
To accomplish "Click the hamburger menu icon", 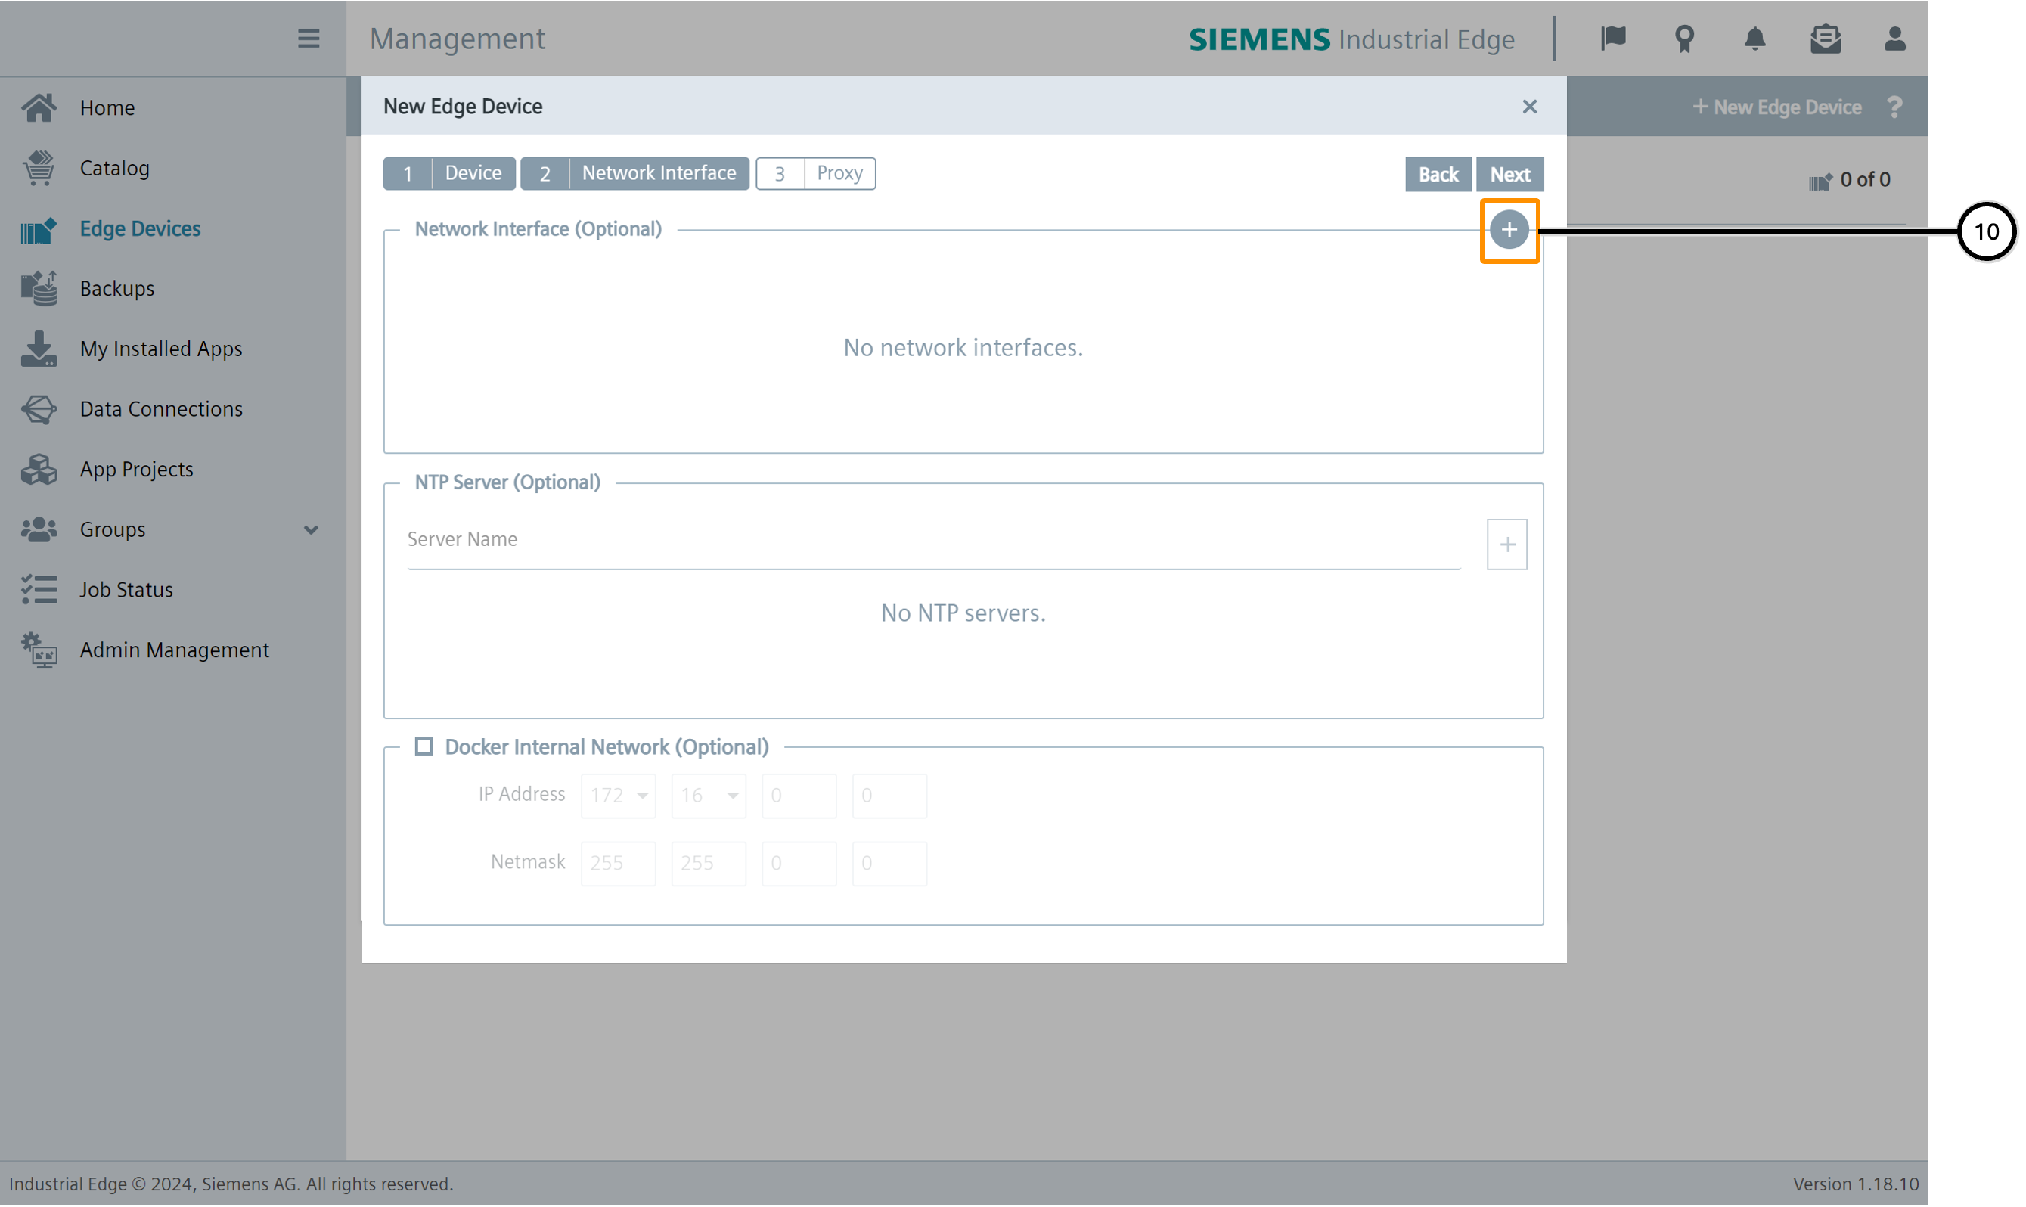I will pos(309,39).
